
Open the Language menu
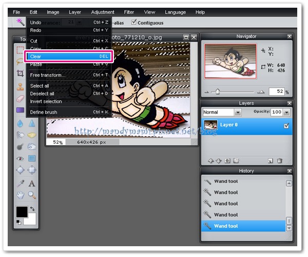pos(175,12)
